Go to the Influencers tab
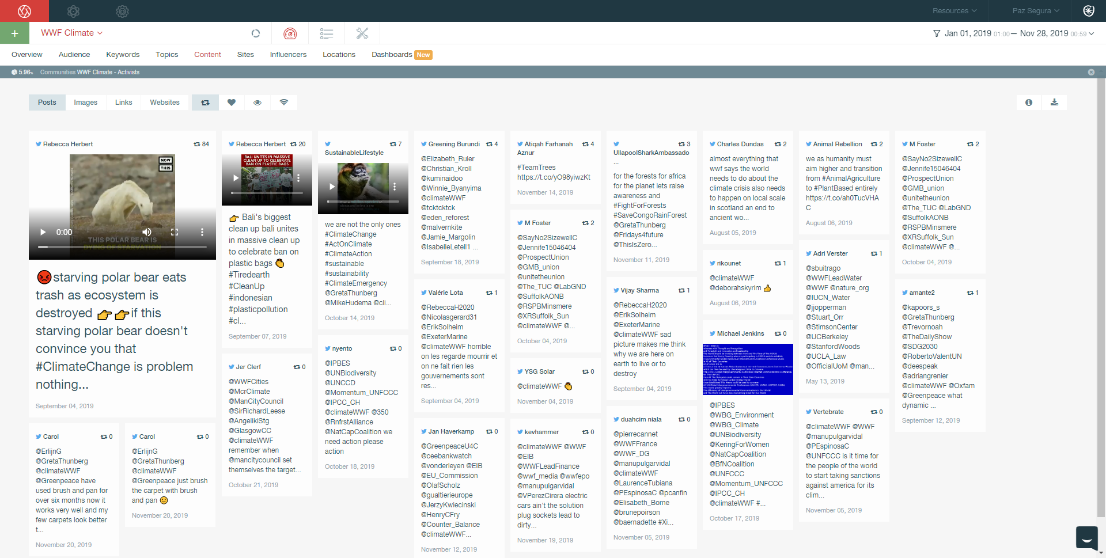 (288, 55)
